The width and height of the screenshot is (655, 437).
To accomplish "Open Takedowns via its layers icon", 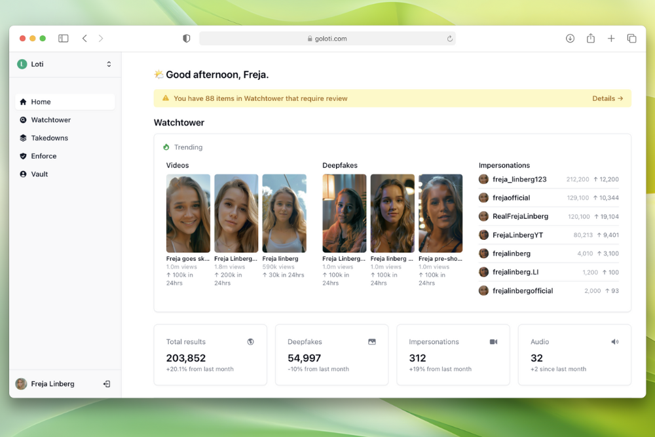I will [24, 138].
